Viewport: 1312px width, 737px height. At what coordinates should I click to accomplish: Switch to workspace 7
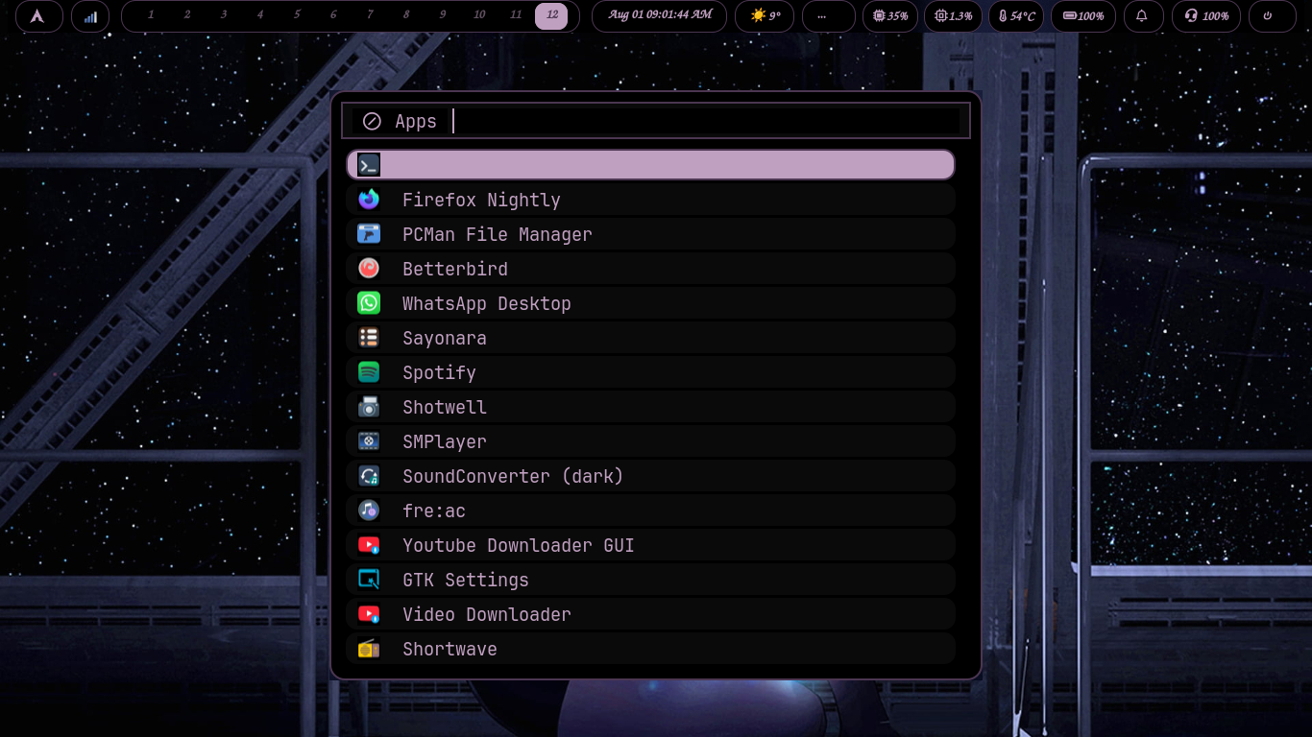[x=370, y=15]
